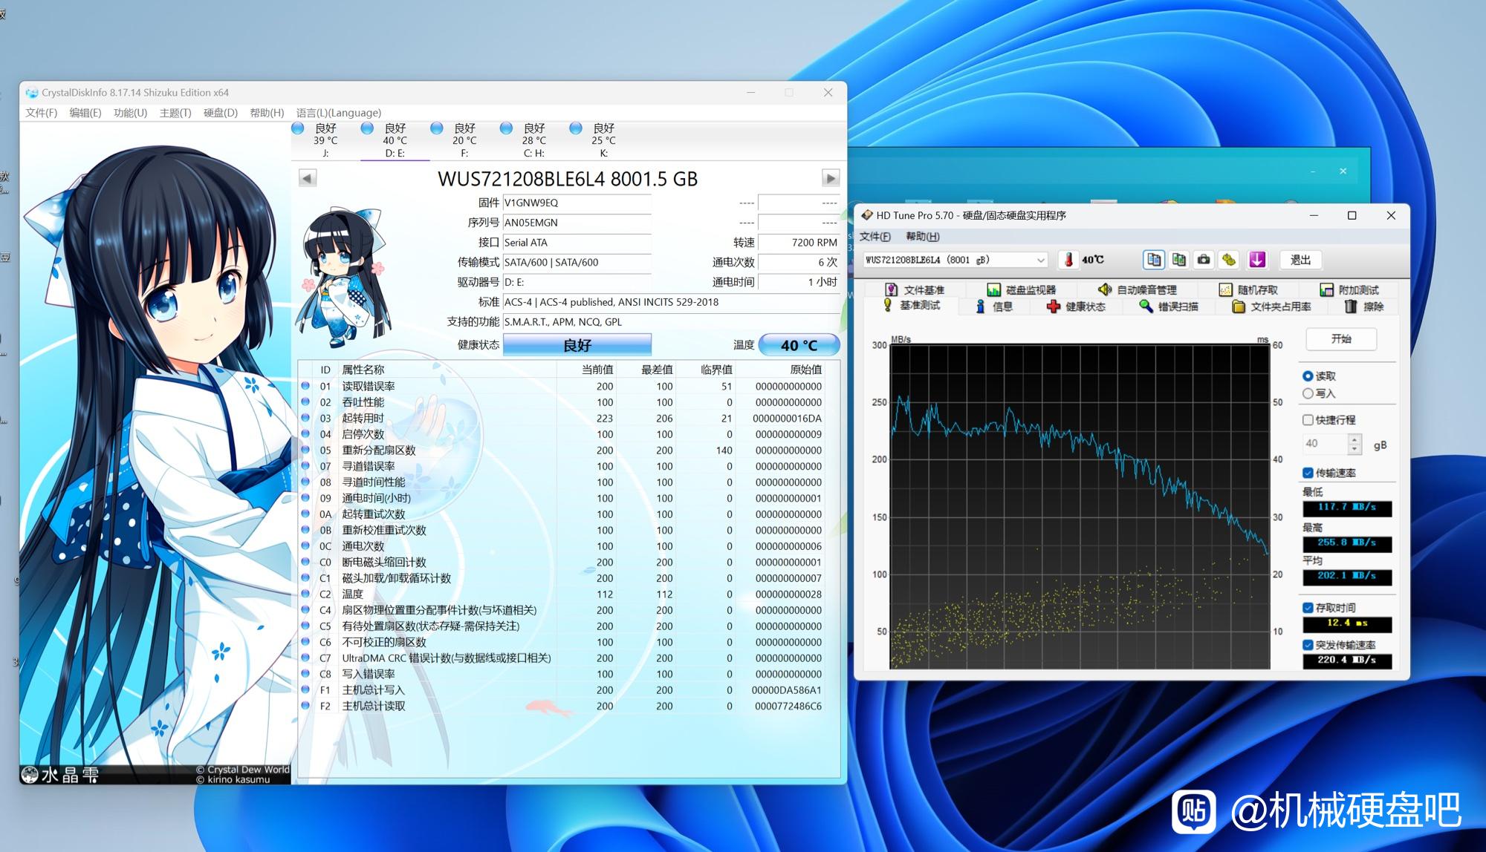
Task: Open the 文件(F) menu in CrystalDiskInfo
Action: (x=41, y=113)
